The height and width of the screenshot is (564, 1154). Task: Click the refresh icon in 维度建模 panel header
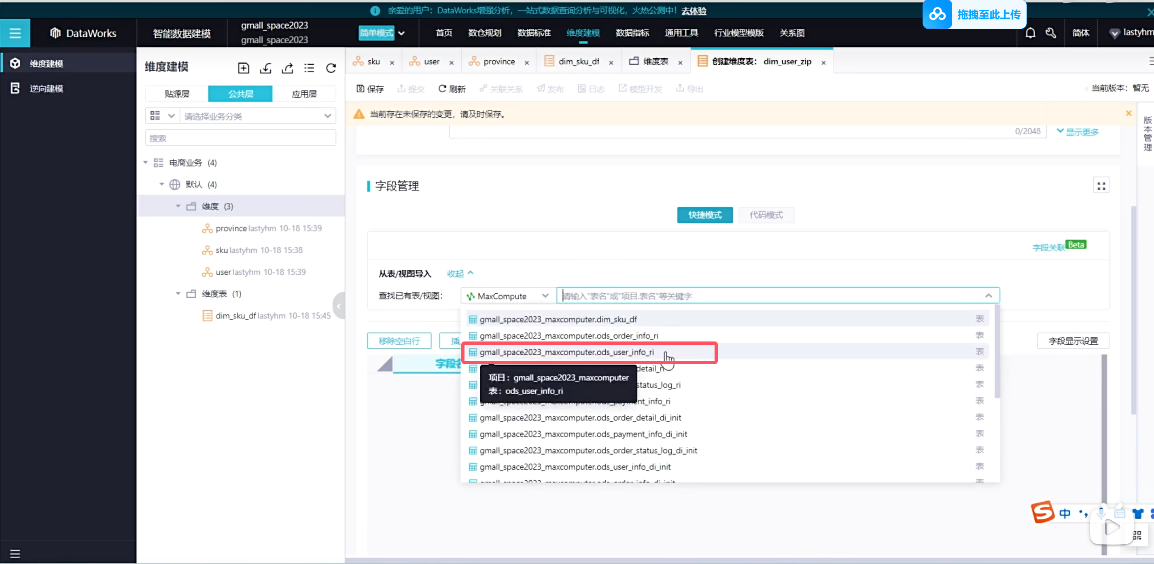(x=331, y=68)
